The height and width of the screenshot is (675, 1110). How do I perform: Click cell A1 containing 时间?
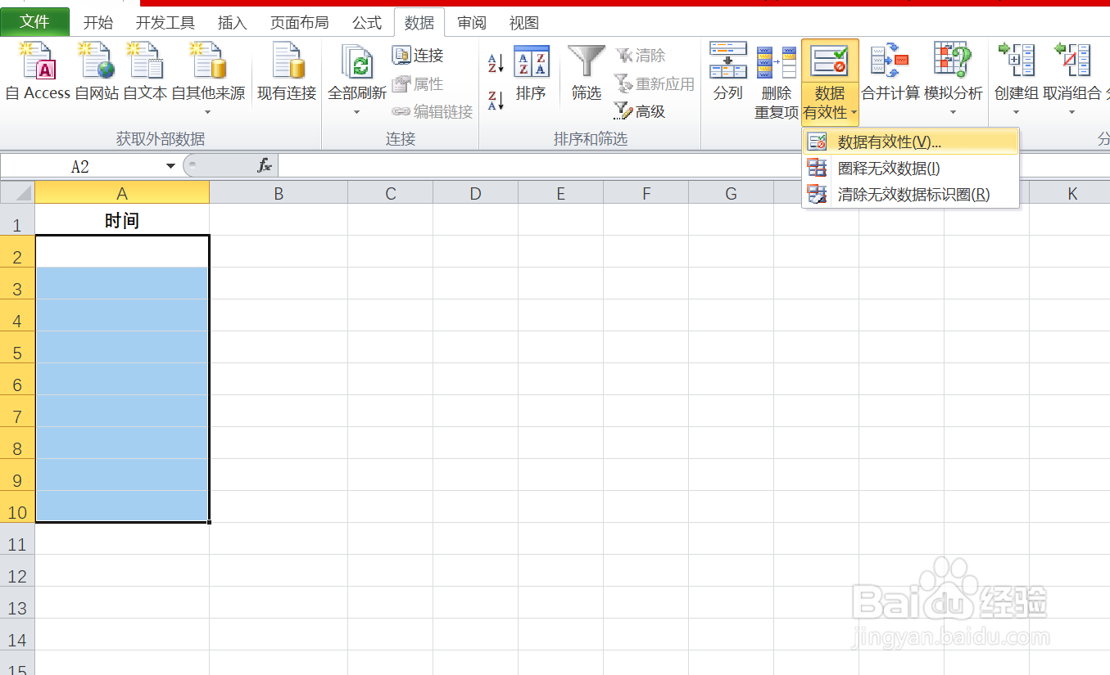[122, 220]
